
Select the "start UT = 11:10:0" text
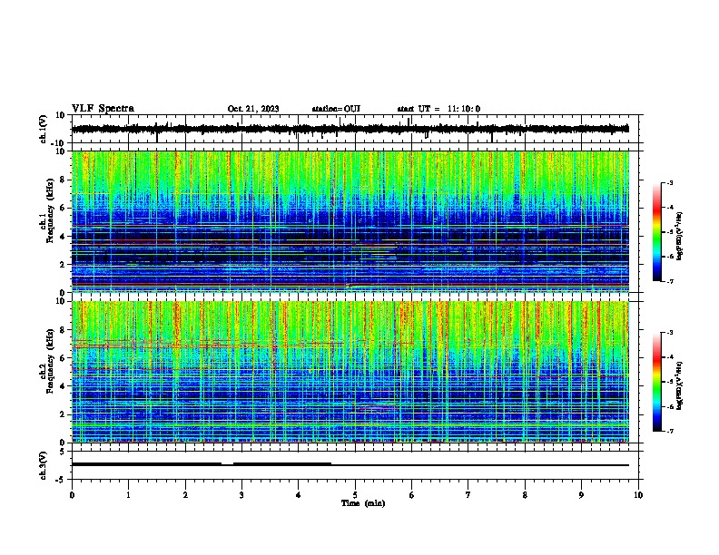pyautogui.click(x=438, y=109)
